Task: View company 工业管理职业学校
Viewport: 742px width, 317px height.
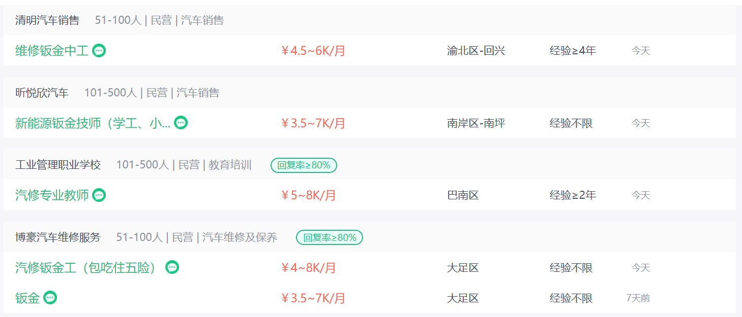Action: pos(58,165)
